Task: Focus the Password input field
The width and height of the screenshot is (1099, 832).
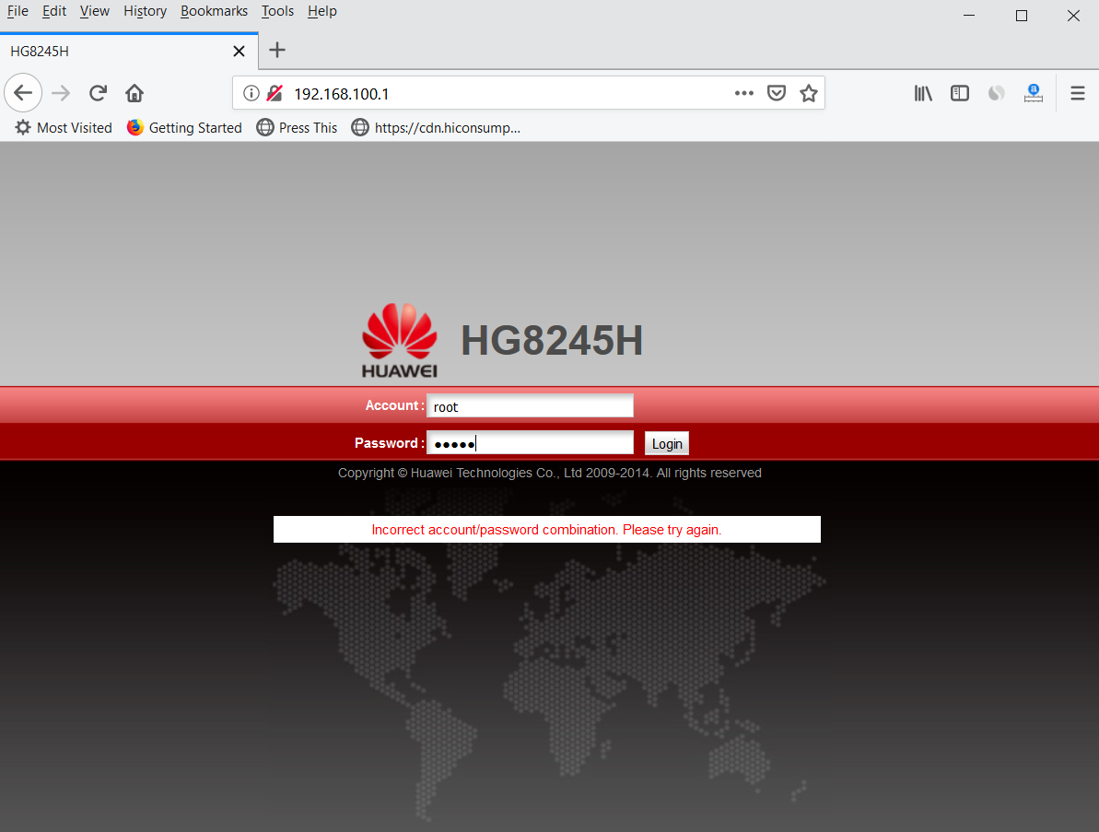Action: coord(530,443)
